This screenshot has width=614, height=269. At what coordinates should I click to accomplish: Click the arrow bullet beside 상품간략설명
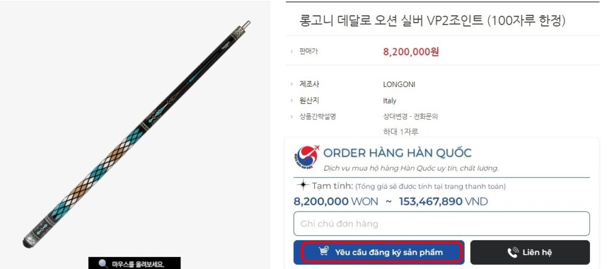tap(292, 116)
